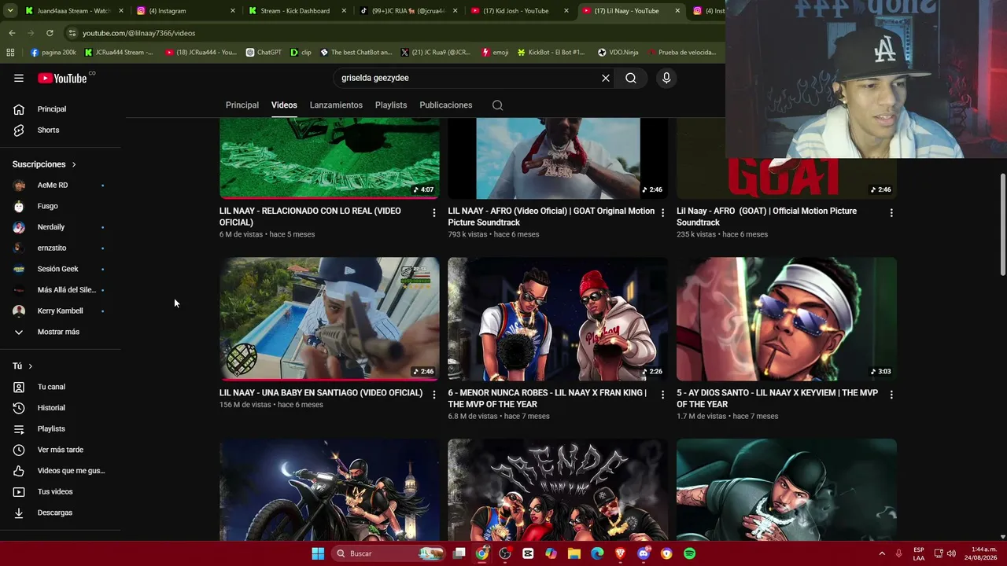The image size is (1007, 566).
Task: Clear the search box with the X
Action: pos(606,78)
